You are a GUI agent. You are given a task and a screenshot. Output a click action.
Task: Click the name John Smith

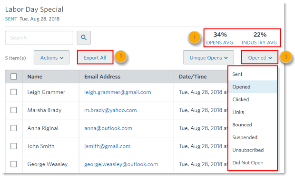[x=41, y=146]
